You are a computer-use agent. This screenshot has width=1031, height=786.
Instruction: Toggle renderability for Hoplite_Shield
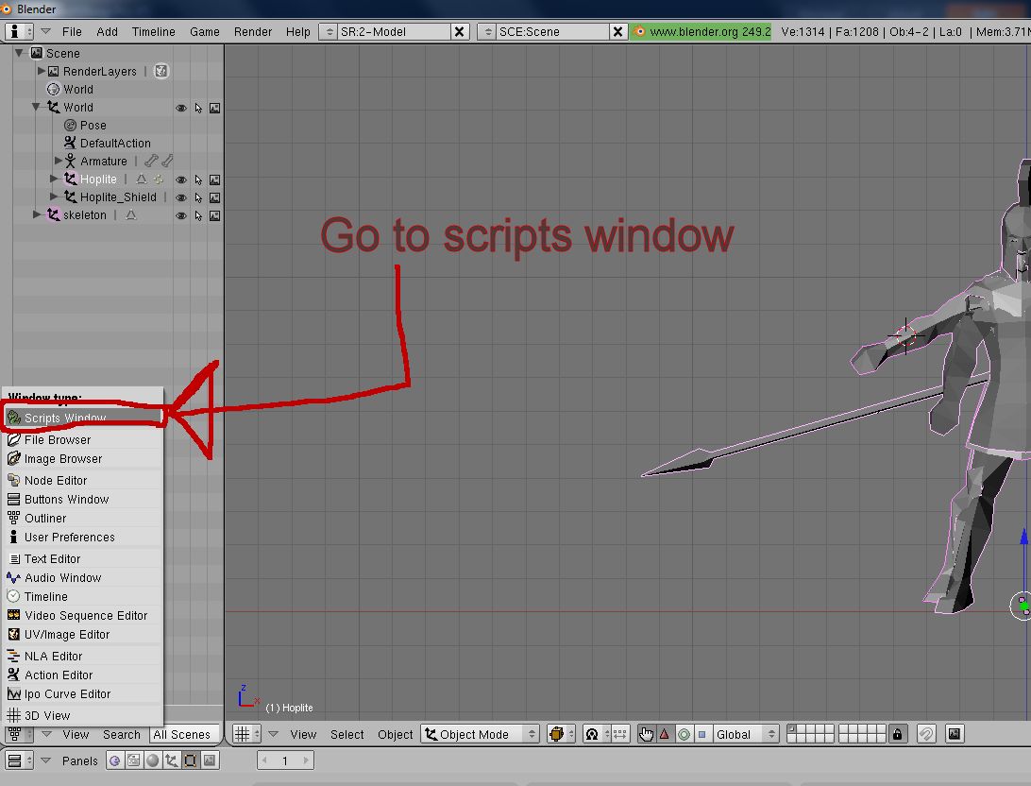(215, 197)
